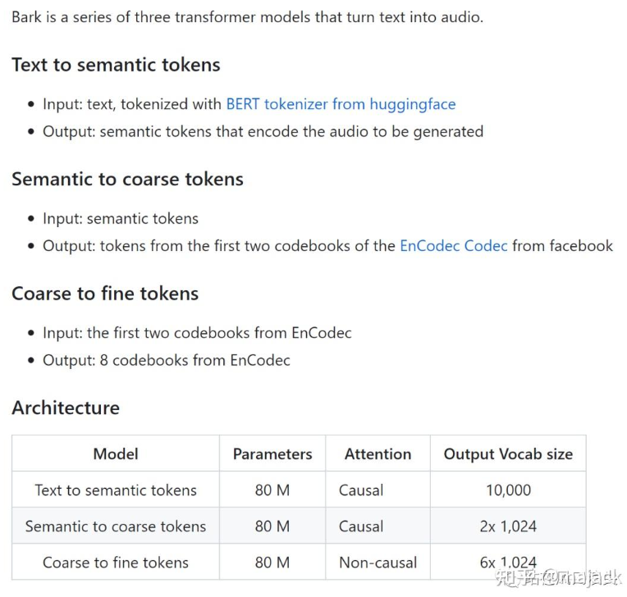Select the "Coarse to fine tokens" table cell
627x597 pixels.
(116, 563)
